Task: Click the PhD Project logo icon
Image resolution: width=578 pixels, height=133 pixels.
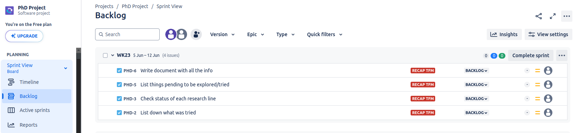Action: (x=9, y=10)
